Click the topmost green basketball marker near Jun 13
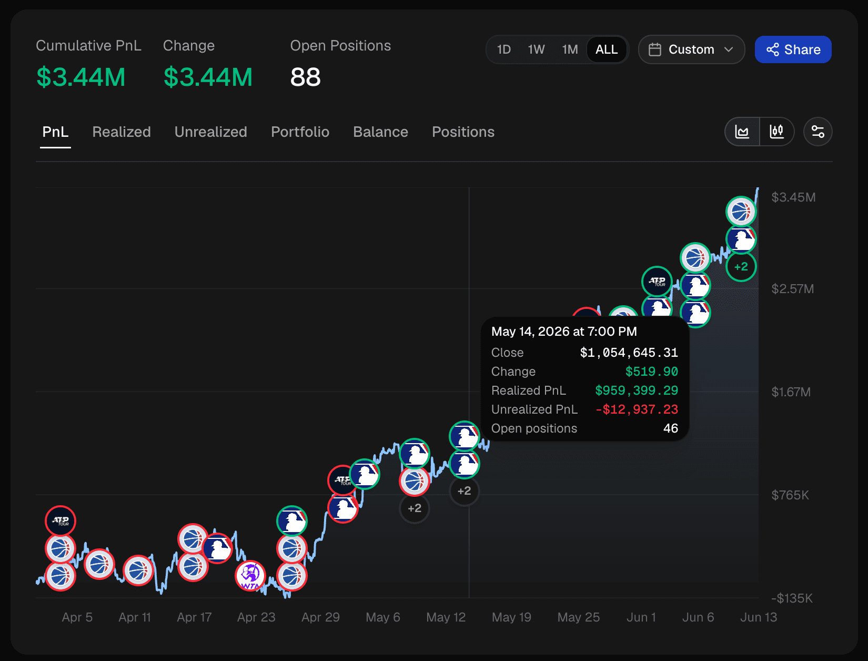Image resolution: width=868 pixels, height=661 pixels. tap(741, 212)
